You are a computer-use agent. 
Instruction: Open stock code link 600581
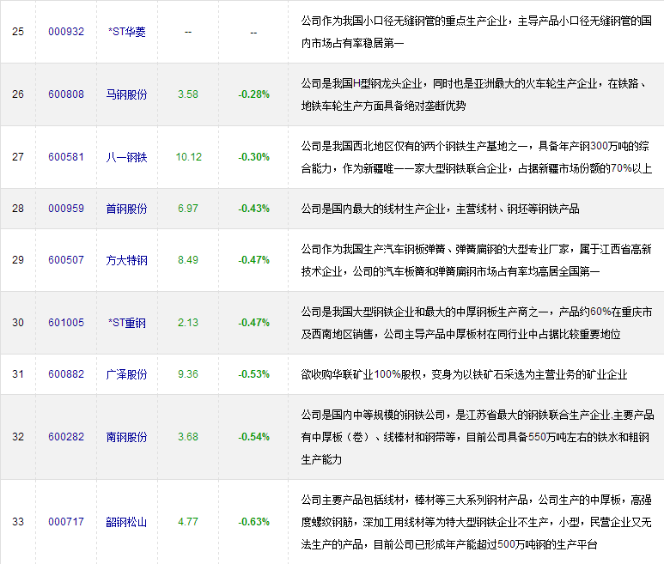(66, 157)
